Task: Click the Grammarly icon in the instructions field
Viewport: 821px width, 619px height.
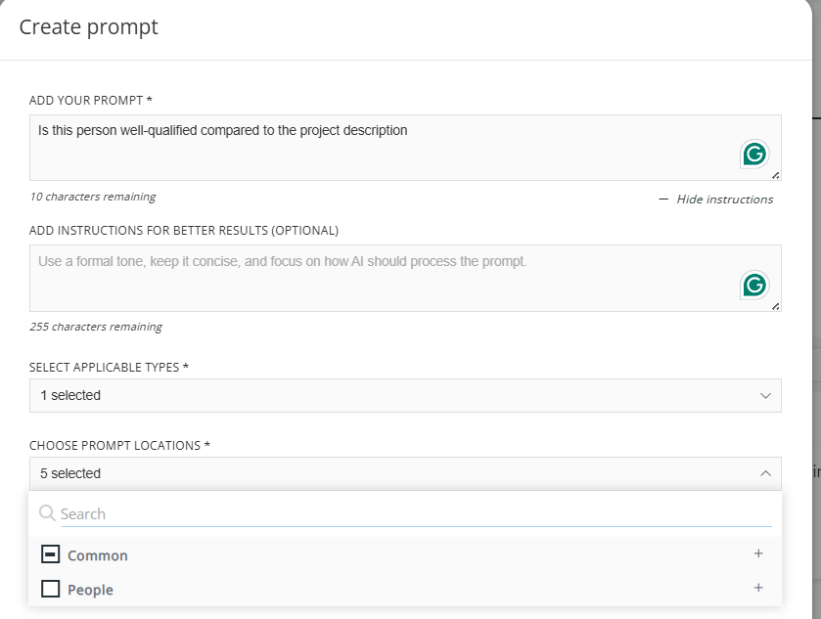Action: [x=753, y=285]
